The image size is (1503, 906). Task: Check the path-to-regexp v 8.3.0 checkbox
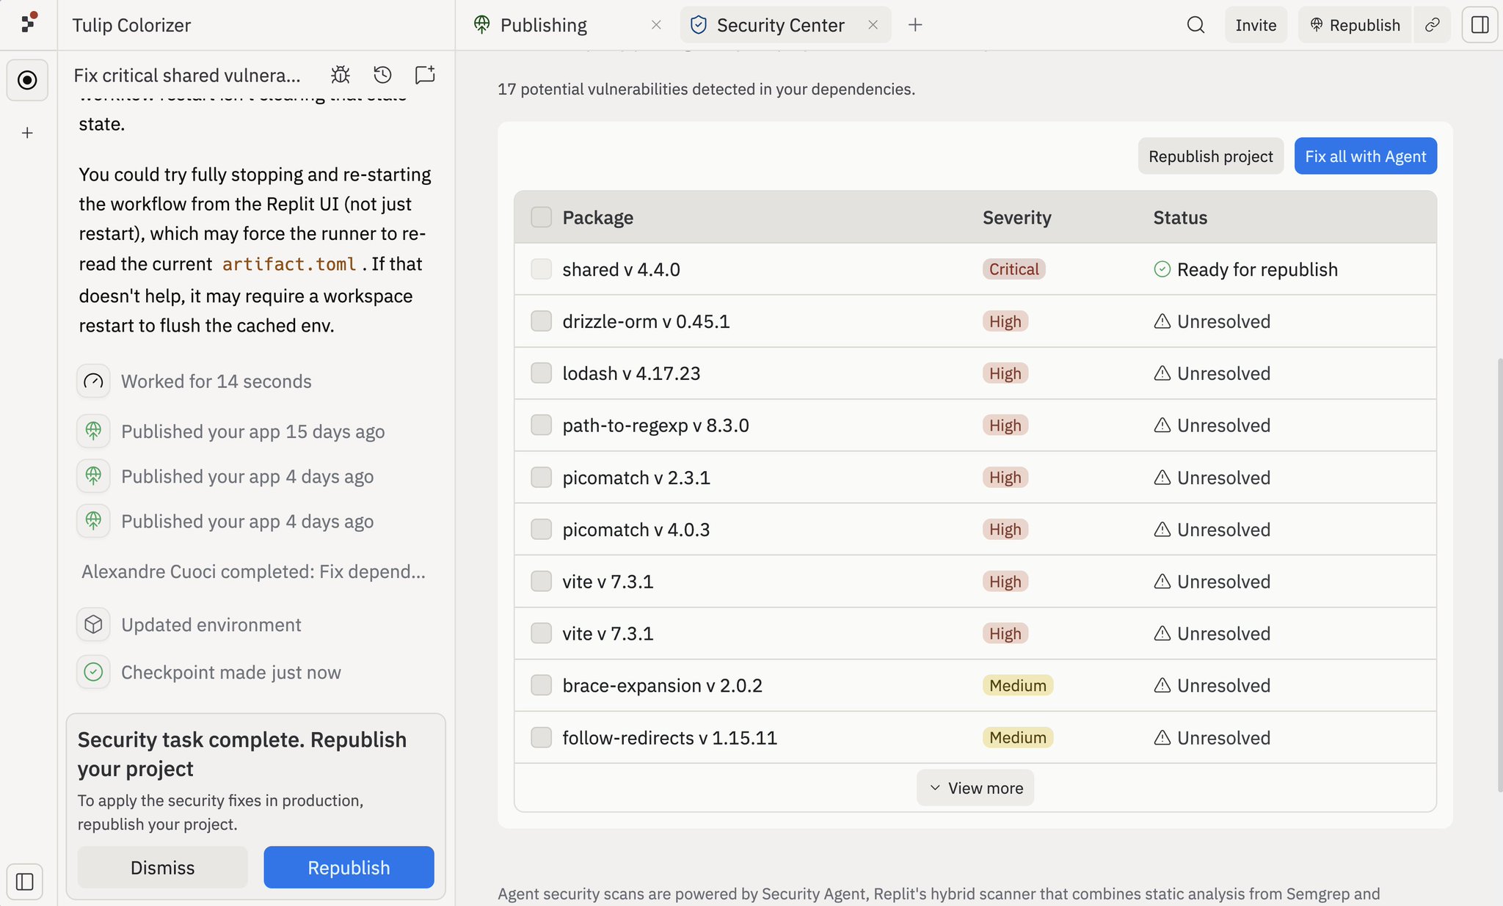(x=541, y=425)
